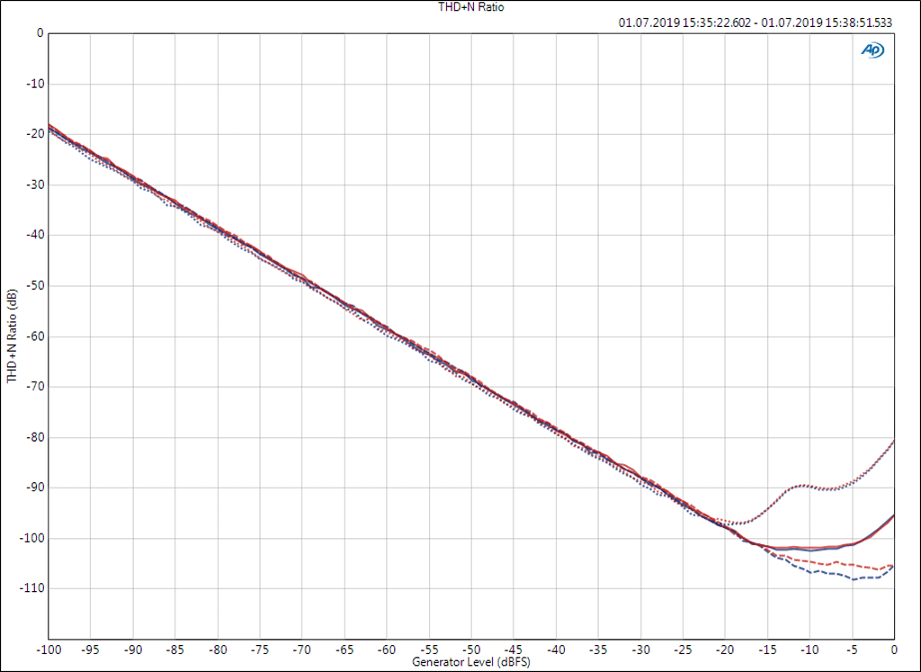This screenshot has width=921, height=672.
Task: Click the AP logo in the graph corner
Action: click(872, 51)
